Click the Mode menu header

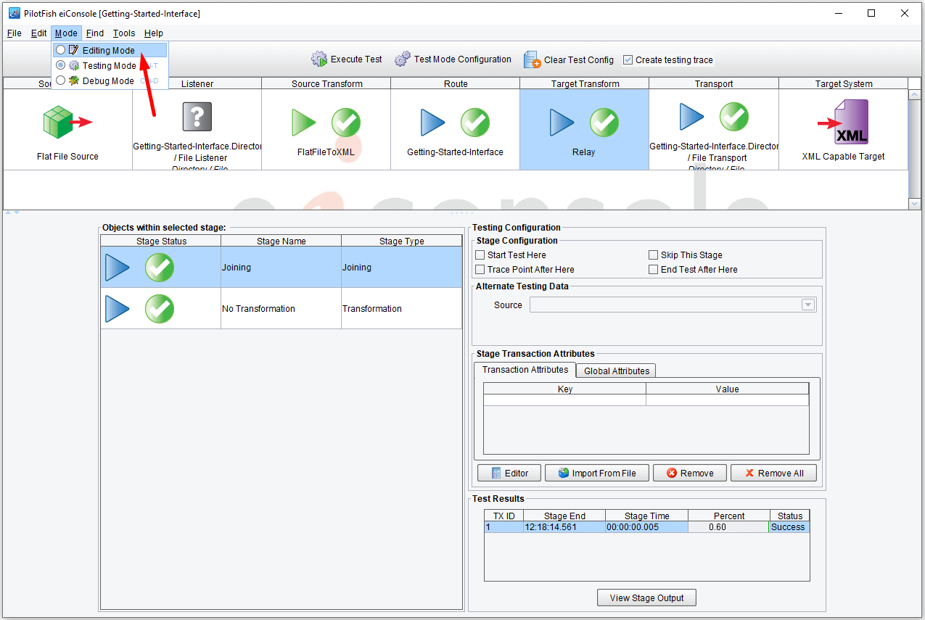(66, 33)
